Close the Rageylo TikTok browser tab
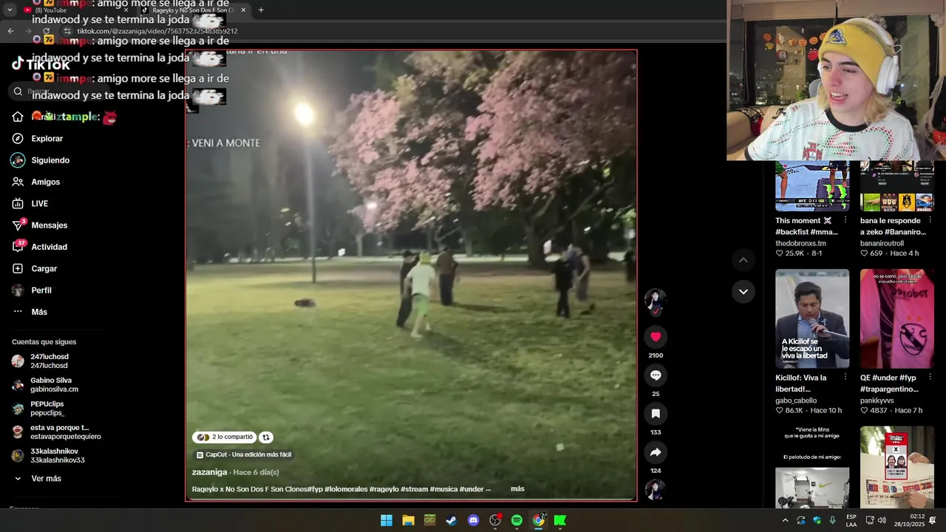Viewport: 946px width, 532px height. click(x=243, y=10)
